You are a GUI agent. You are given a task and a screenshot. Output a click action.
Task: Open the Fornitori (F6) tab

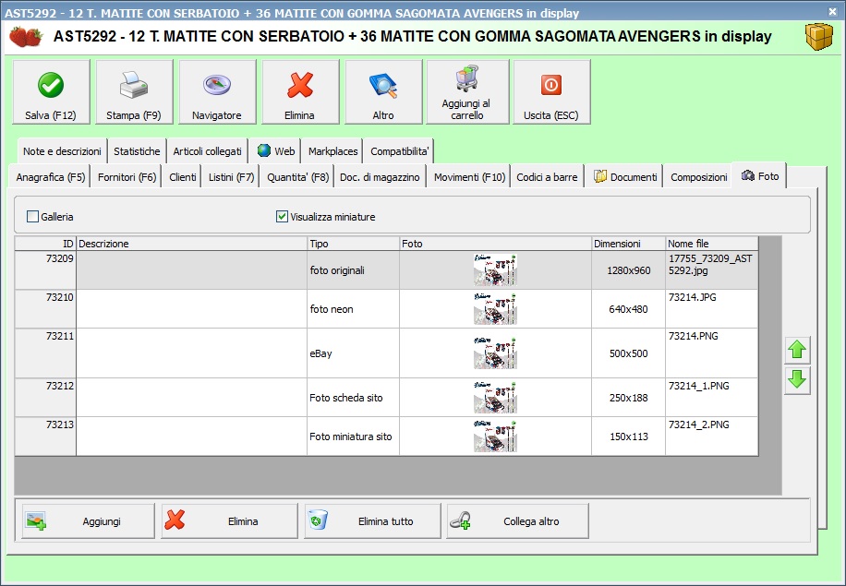click(x=127, y=177)
